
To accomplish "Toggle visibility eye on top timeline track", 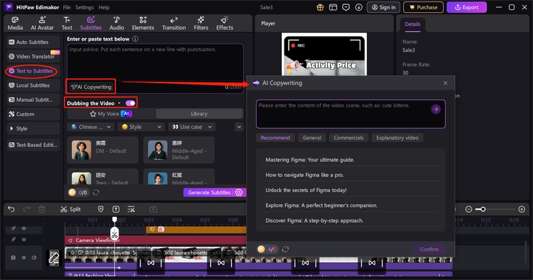I will pyautogui.click(x=24, y=228).
